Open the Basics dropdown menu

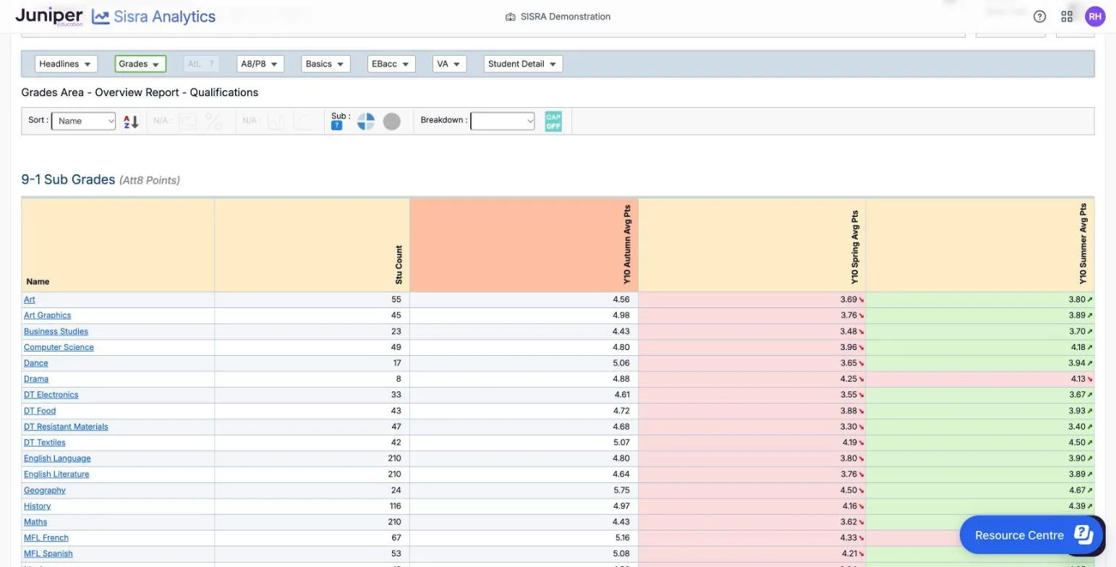coord(325,64)
